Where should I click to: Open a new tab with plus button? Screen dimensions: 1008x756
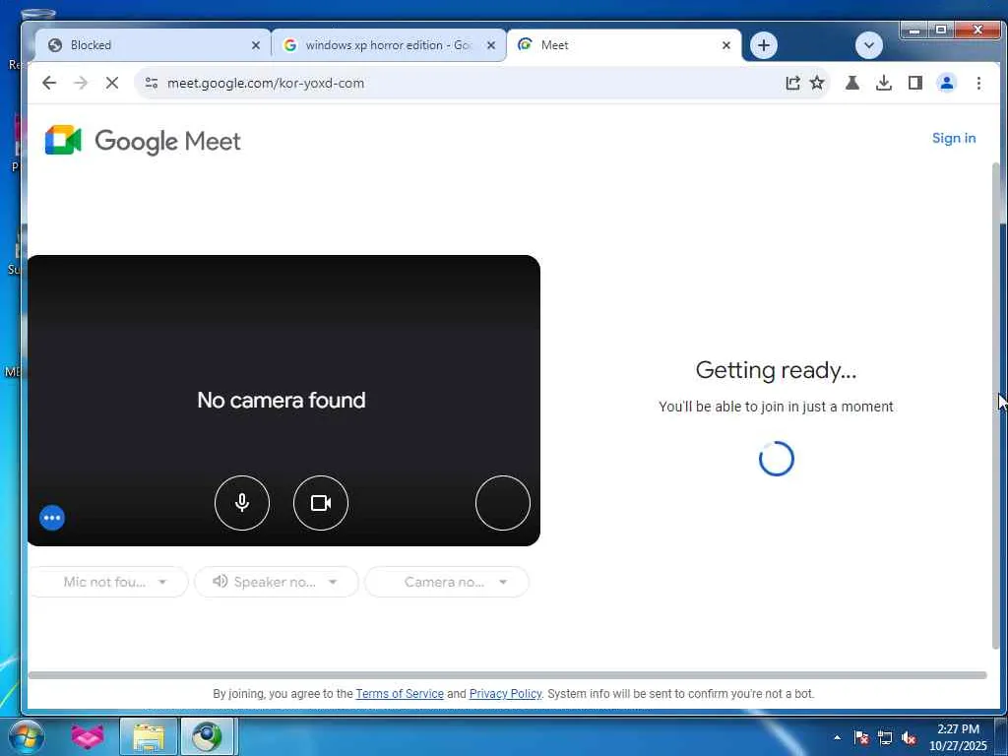(764, 45)
